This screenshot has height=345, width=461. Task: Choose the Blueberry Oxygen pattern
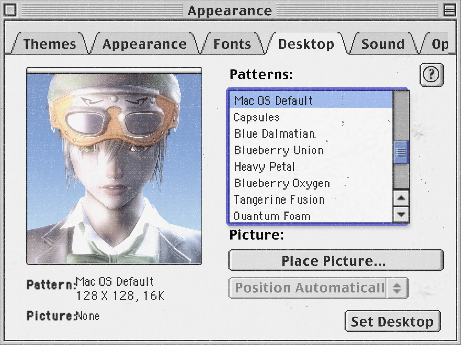click(311, 183)
